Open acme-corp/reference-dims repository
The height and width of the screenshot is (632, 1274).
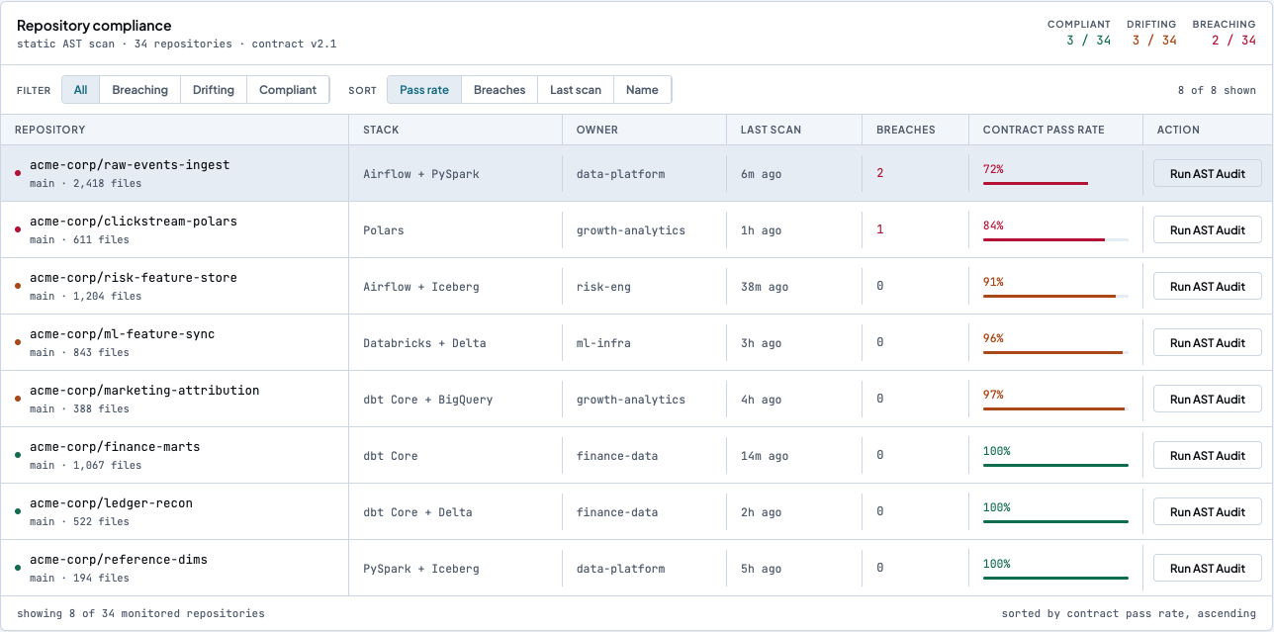(x=119, y=560)
